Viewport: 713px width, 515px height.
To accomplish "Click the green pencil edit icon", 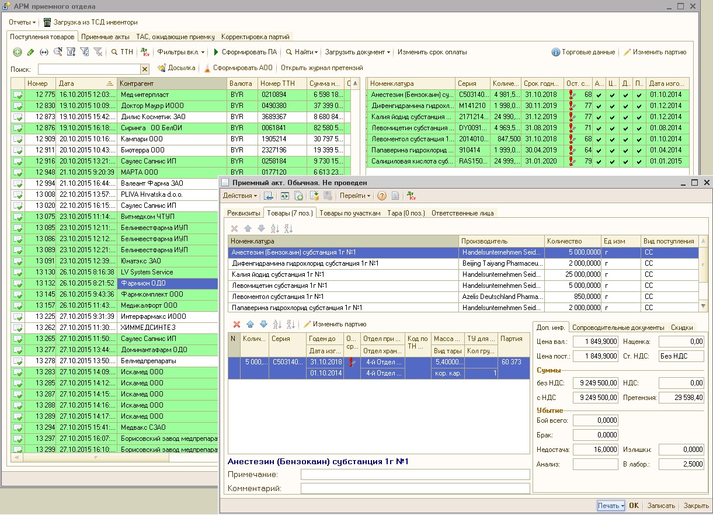I will click(x=31, y=53).
